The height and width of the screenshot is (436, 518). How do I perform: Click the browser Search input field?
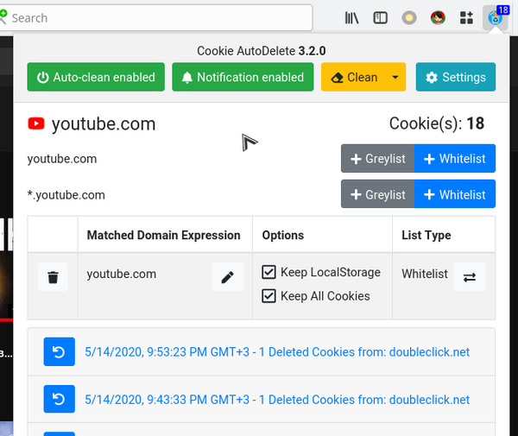pos(160,17)
